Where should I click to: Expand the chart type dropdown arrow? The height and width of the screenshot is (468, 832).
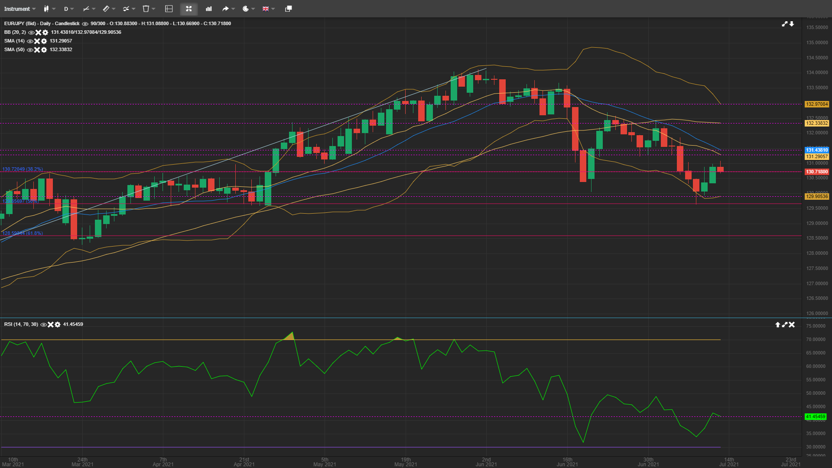pyautogui.click(x=54, y=9)
